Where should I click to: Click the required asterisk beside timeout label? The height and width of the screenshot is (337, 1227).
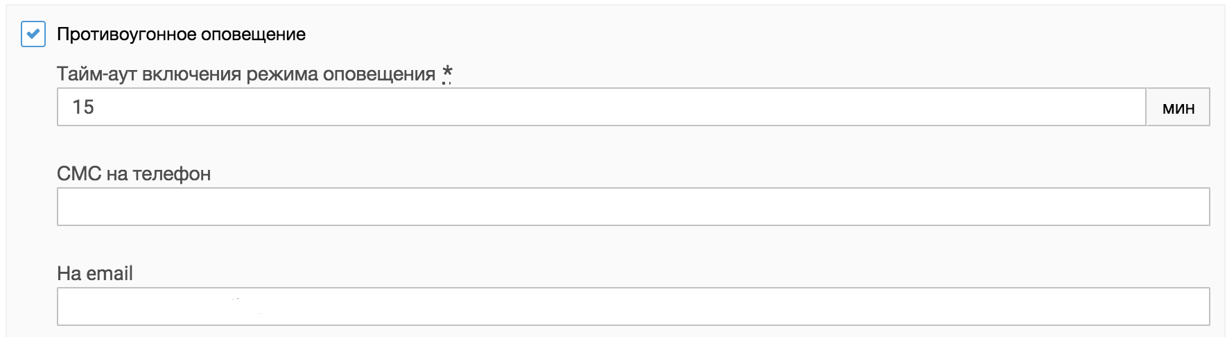(x=447, y=73)
